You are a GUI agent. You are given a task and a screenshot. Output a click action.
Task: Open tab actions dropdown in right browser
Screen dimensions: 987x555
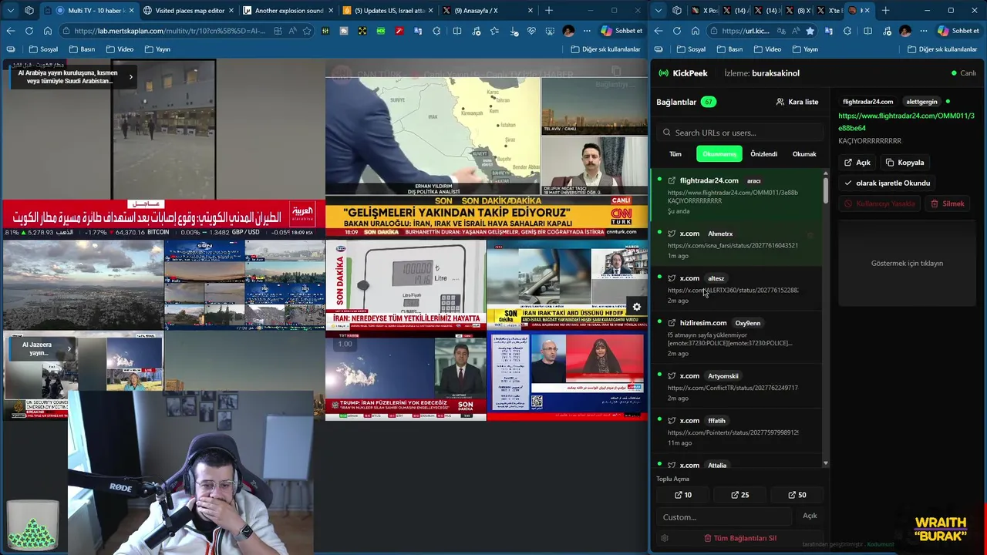(x=659, y=11)
